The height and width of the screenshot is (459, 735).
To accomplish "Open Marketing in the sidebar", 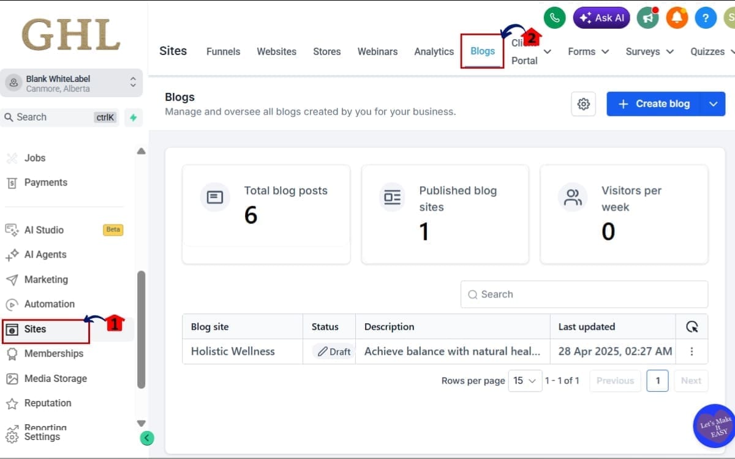I will pos(46,280).
